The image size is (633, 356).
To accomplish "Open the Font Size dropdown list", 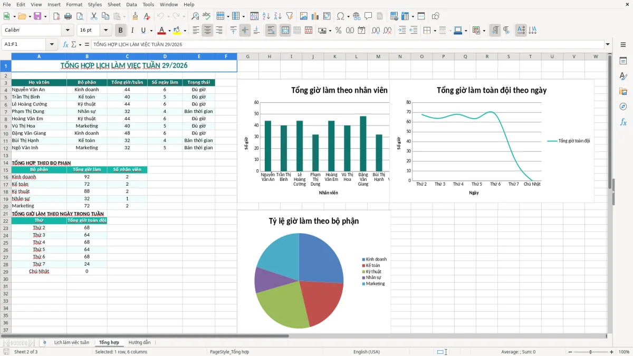I will (106, 31).
